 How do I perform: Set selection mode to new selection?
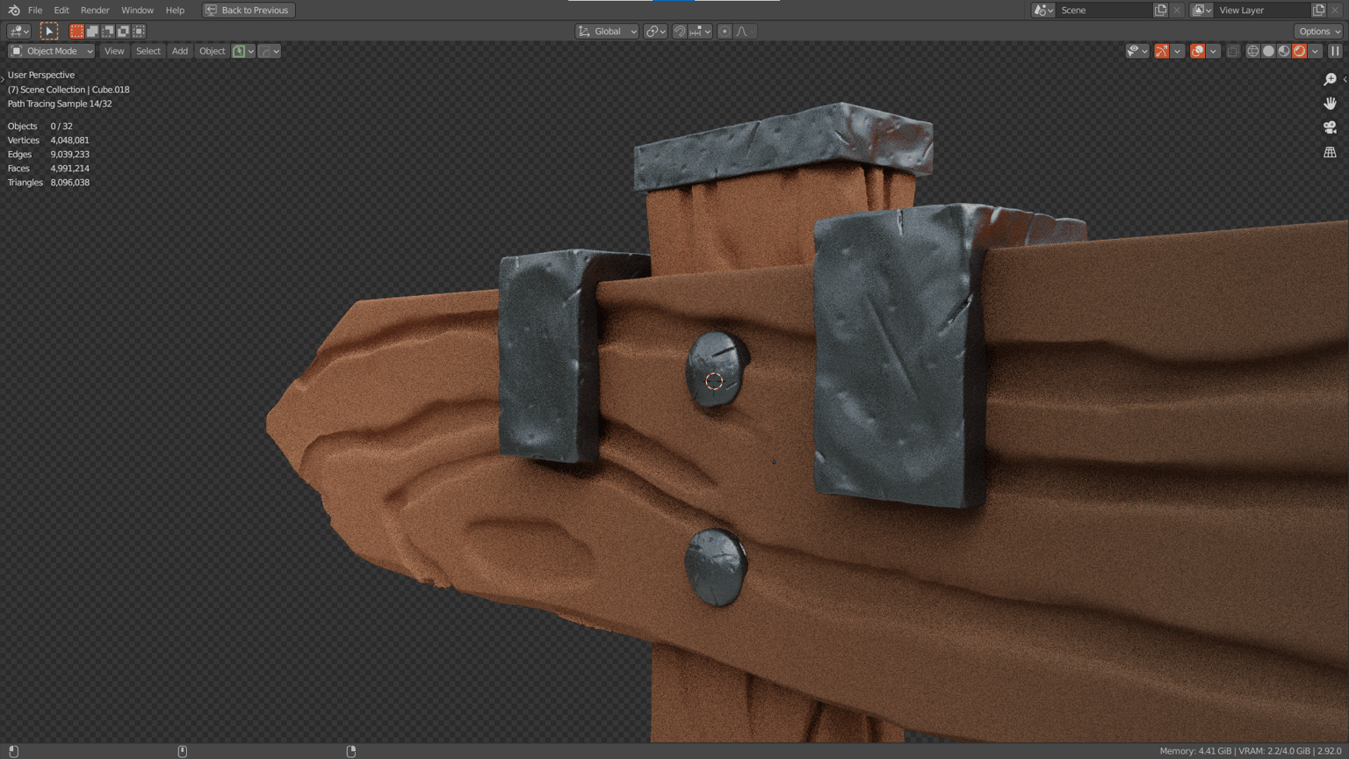[x=76, y=31]
